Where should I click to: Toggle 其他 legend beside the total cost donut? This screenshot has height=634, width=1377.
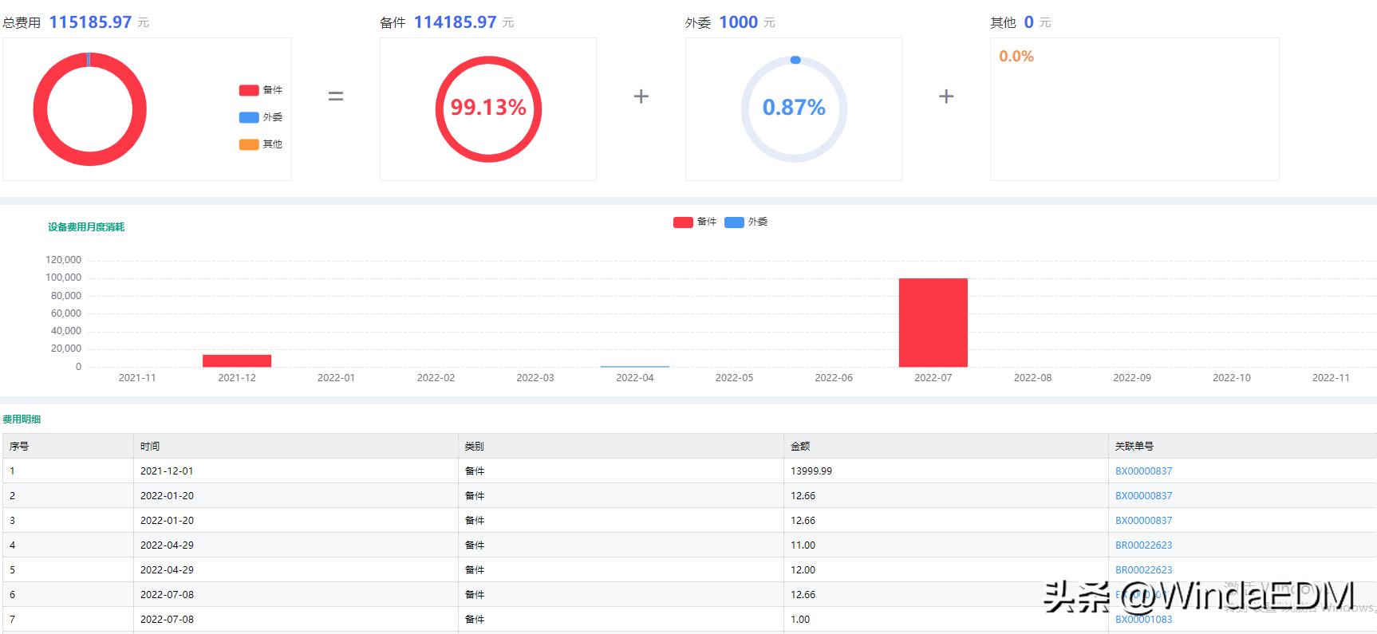pos(260,144)
